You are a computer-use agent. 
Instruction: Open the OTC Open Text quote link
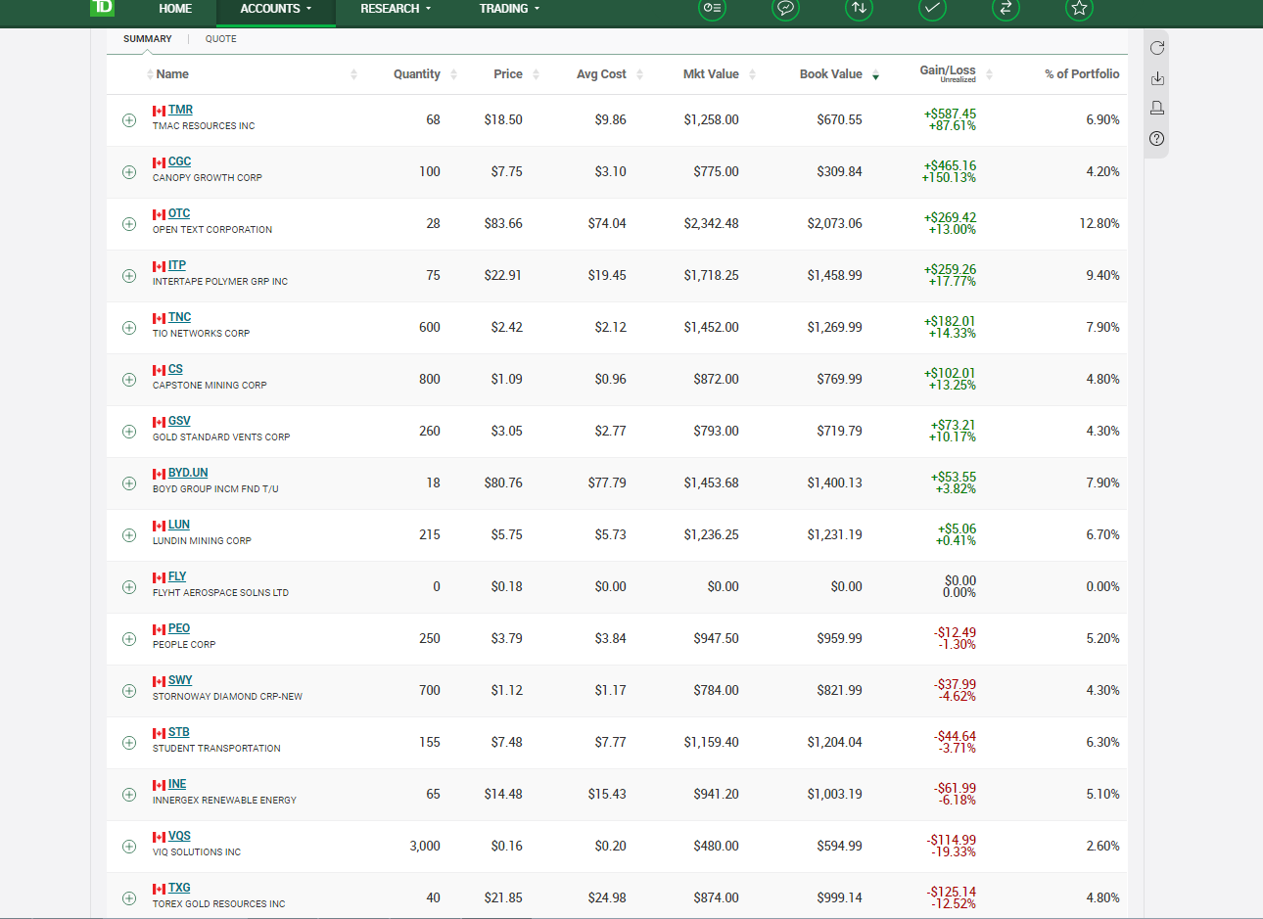180,212
